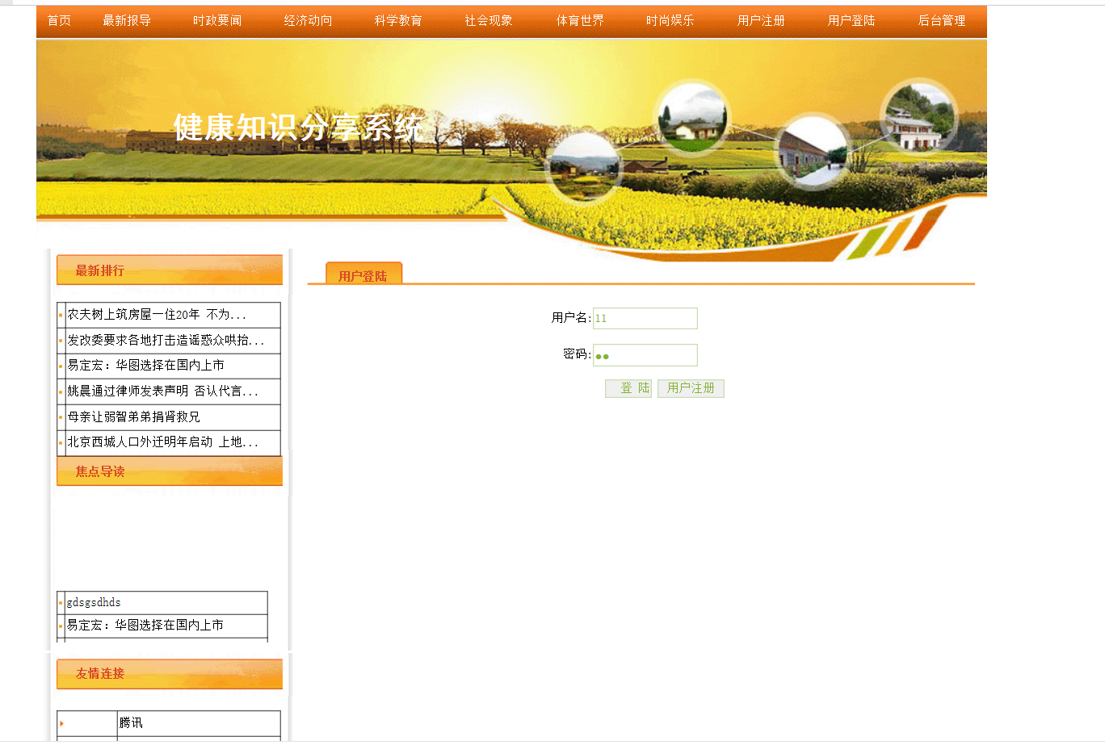Image resolution: width=1105 pixels, height=745 pixels.
Task: Click the 焦点导读 panel header
Action: pyautogui.click(x=170, y=471)
